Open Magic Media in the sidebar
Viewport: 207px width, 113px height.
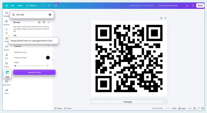tap(6, 83)
